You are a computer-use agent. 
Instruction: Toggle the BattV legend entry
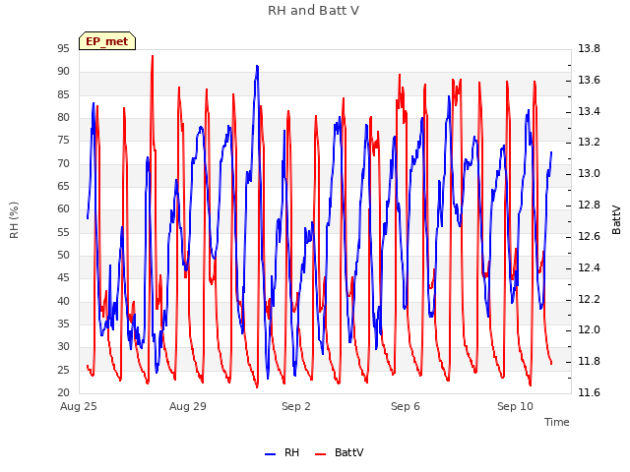point(340,452)
